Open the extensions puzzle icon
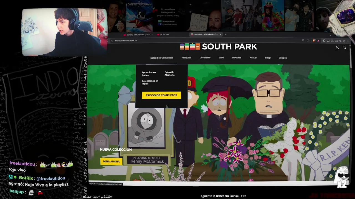 324,41
